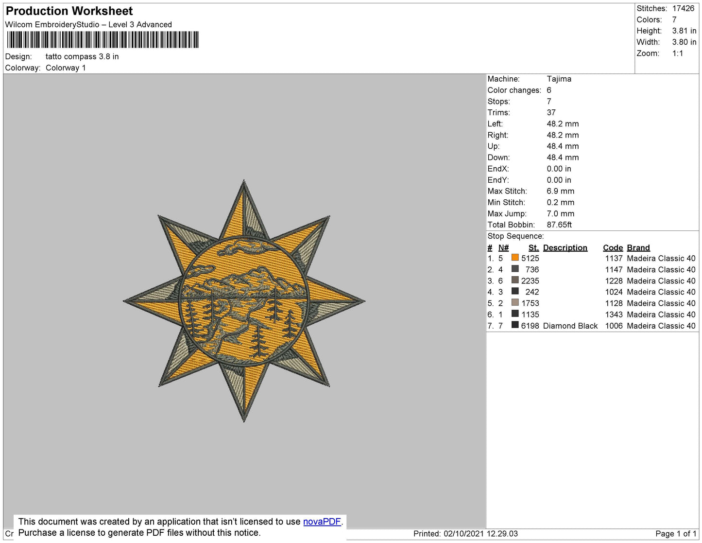
Task: Click the 'N#' column header
Action: point(503,247)
